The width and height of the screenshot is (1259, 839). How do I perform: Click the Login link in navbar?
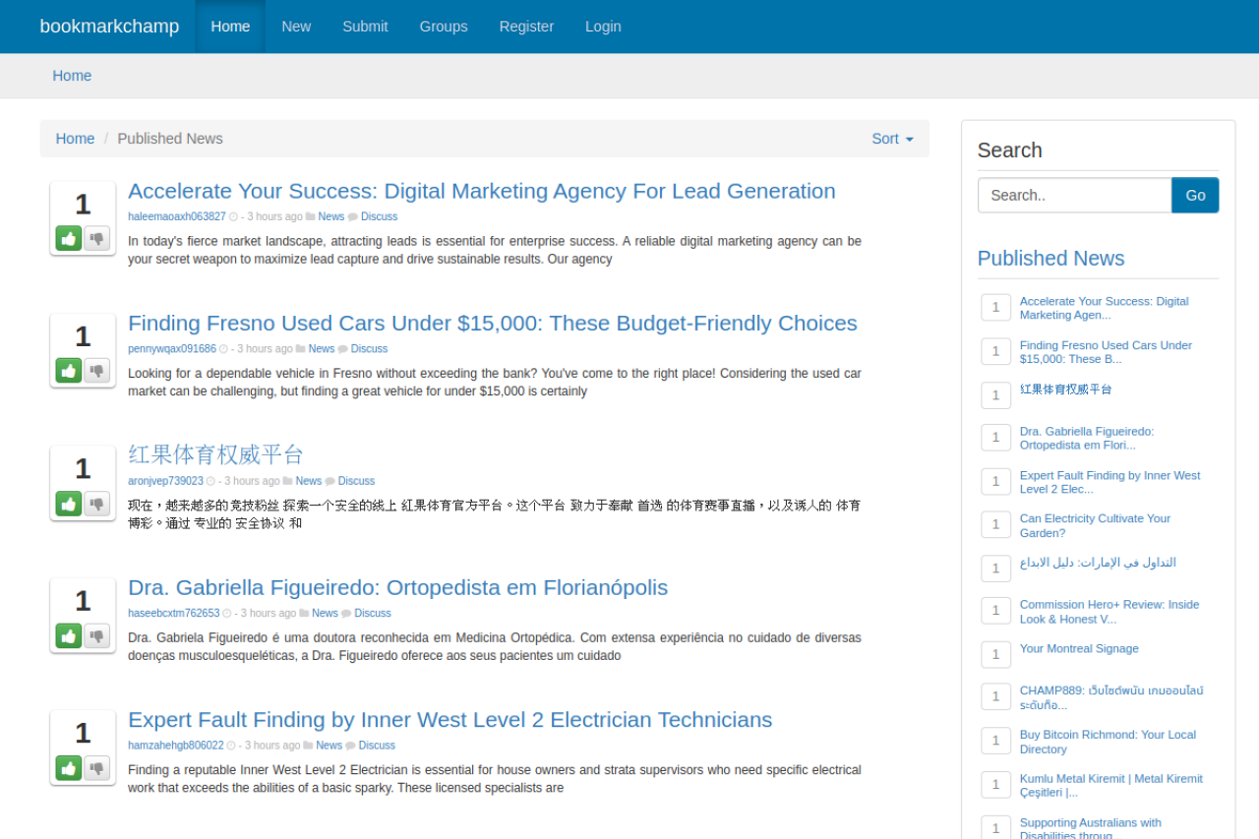[603, 27]
